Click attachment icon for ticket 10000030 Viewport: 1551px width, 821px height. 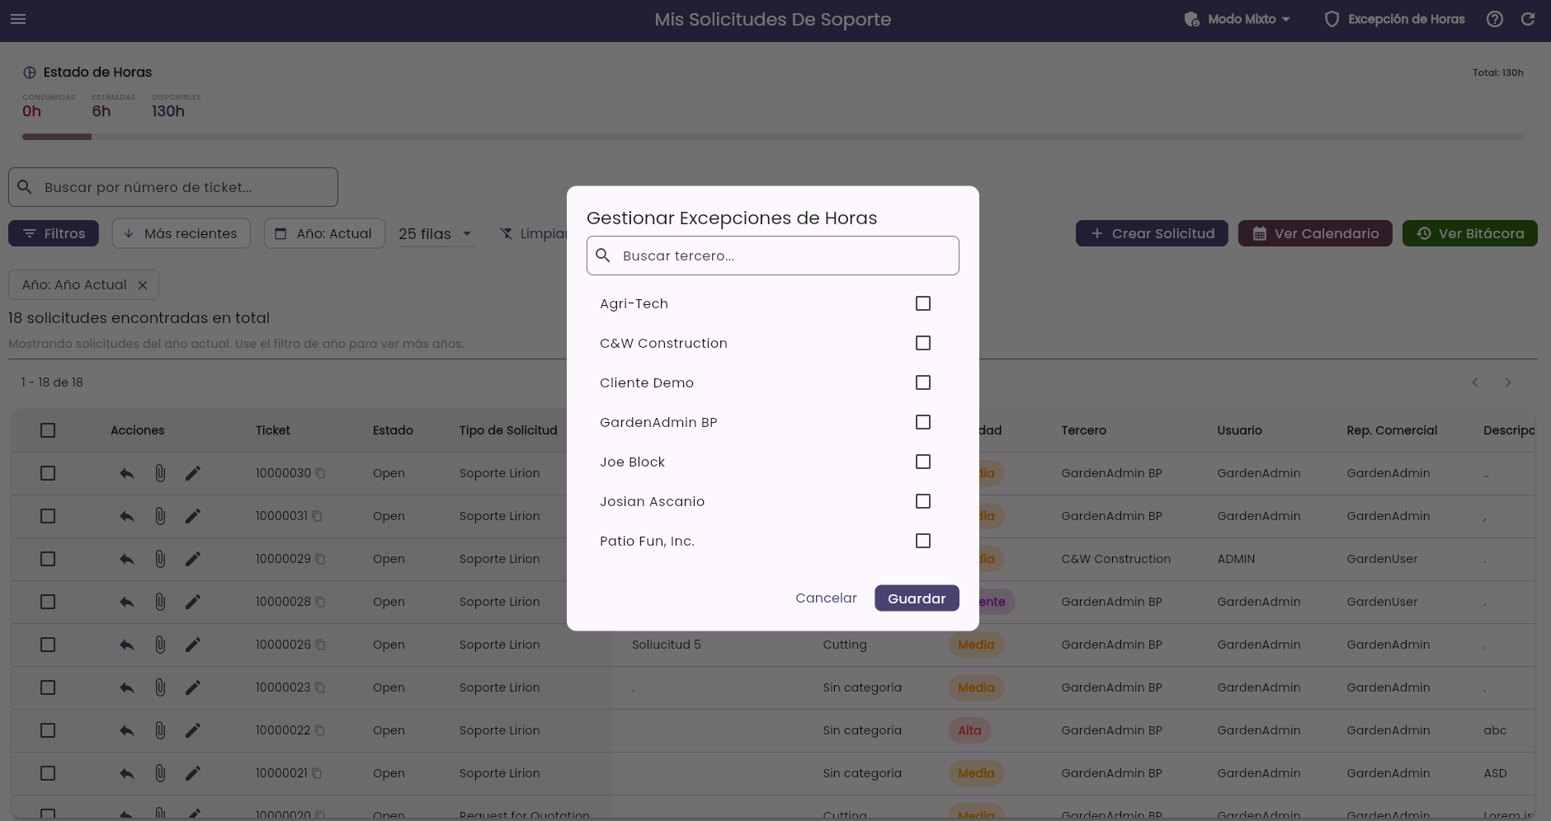point(160,473)
